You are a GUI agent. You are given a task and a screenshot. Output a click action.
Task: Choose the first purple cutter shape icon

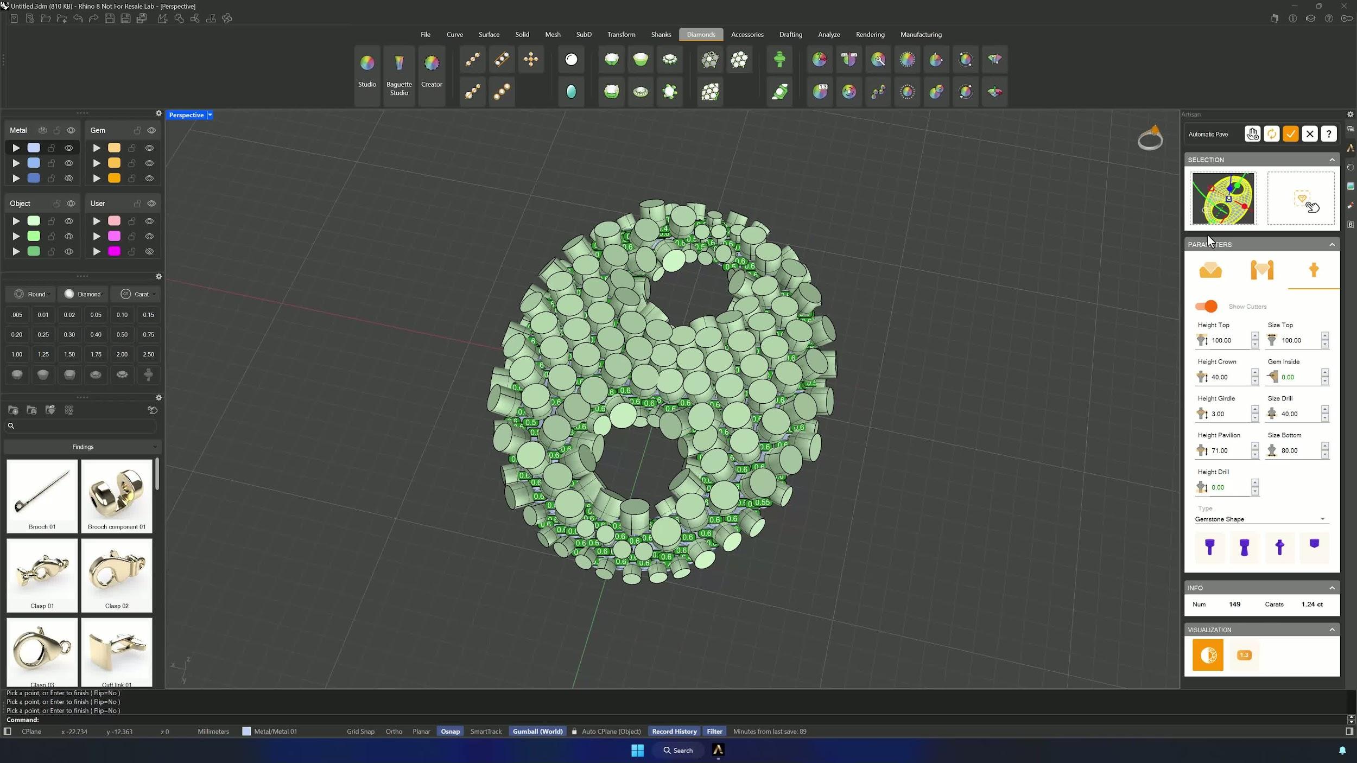point(1209,546)
